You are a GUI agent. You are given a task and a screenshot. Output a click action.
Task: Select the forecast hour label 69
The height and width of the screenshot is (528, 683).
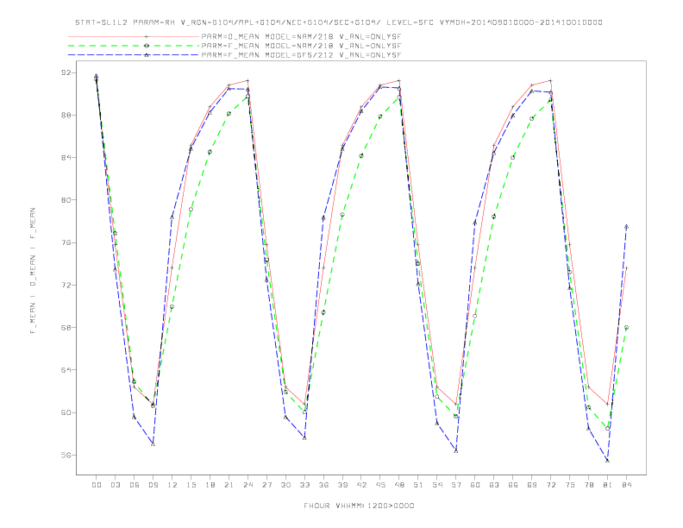(x=532, y=485)
